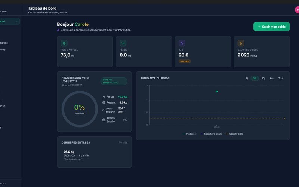The height and width of the screenshot is (187, 299).
Task: Click the "Tendance du poids" chart heading
Action: [155, 78]
